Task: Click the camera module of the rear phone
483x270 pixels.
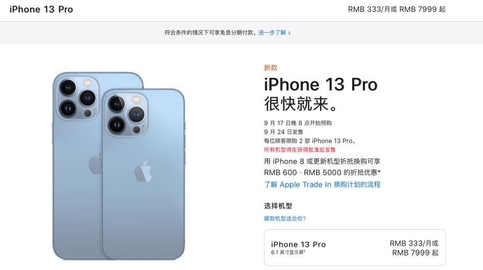Action: pyautogui.click(x=78, y=98)
